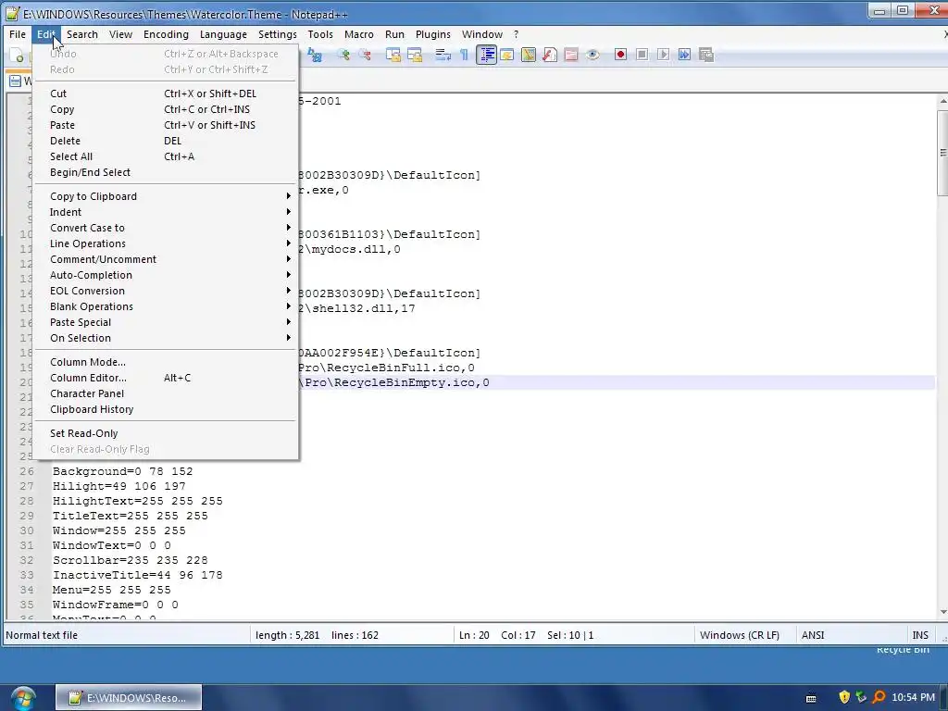Expand the Paste Special submenu

point(166,322)
